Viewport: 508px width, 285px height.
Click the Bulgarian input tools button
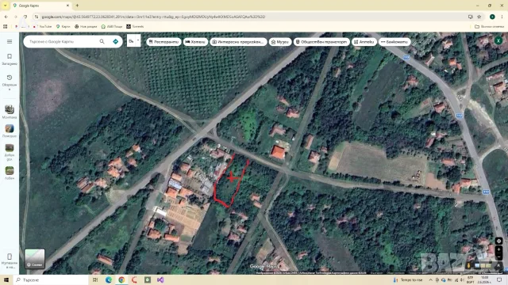[131, 40]
